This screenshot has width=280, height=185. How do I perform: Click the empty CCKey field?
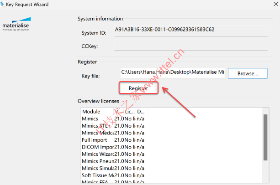[191, 45]
